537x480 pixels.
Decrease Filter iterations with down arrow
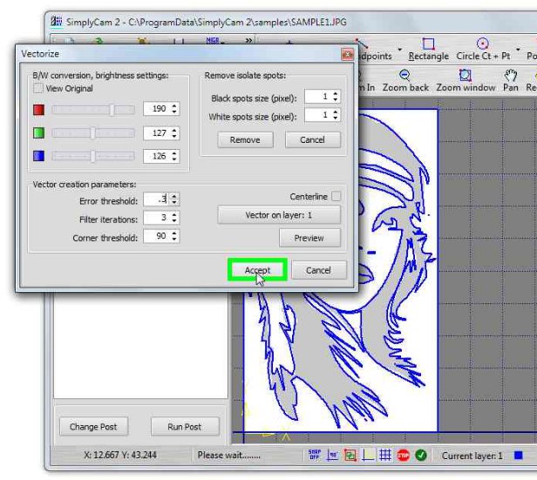(x=174, y=221)
